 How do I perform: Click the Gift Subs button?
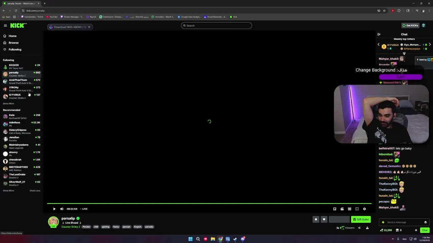click(x=361, y=219)
